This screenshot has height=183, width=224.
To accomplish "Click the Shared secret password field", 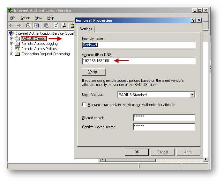I will coord(164,118).
